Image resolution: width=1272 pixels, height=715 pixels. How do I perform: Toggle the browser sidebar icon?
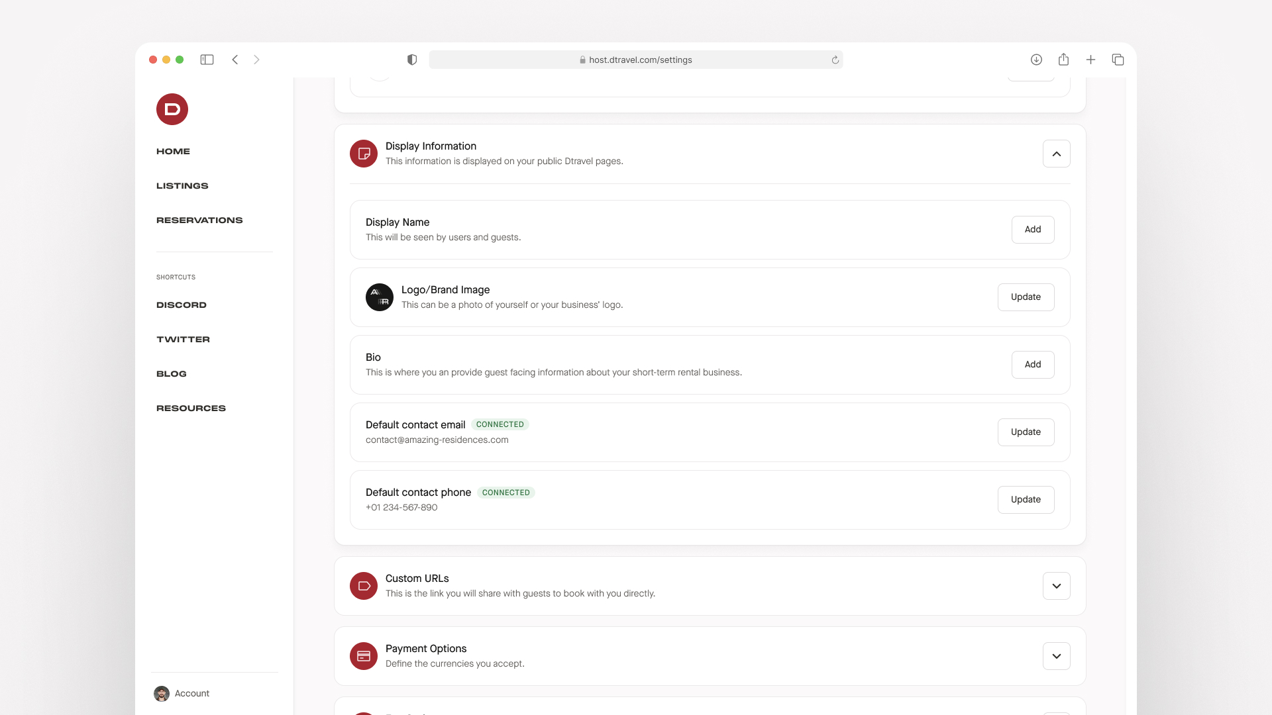pos(207,60)
